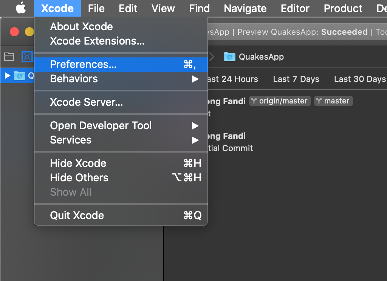Screen dimensions: 387x281
Task: Open the Behaviors submenu
Action: tap(74, 79)
